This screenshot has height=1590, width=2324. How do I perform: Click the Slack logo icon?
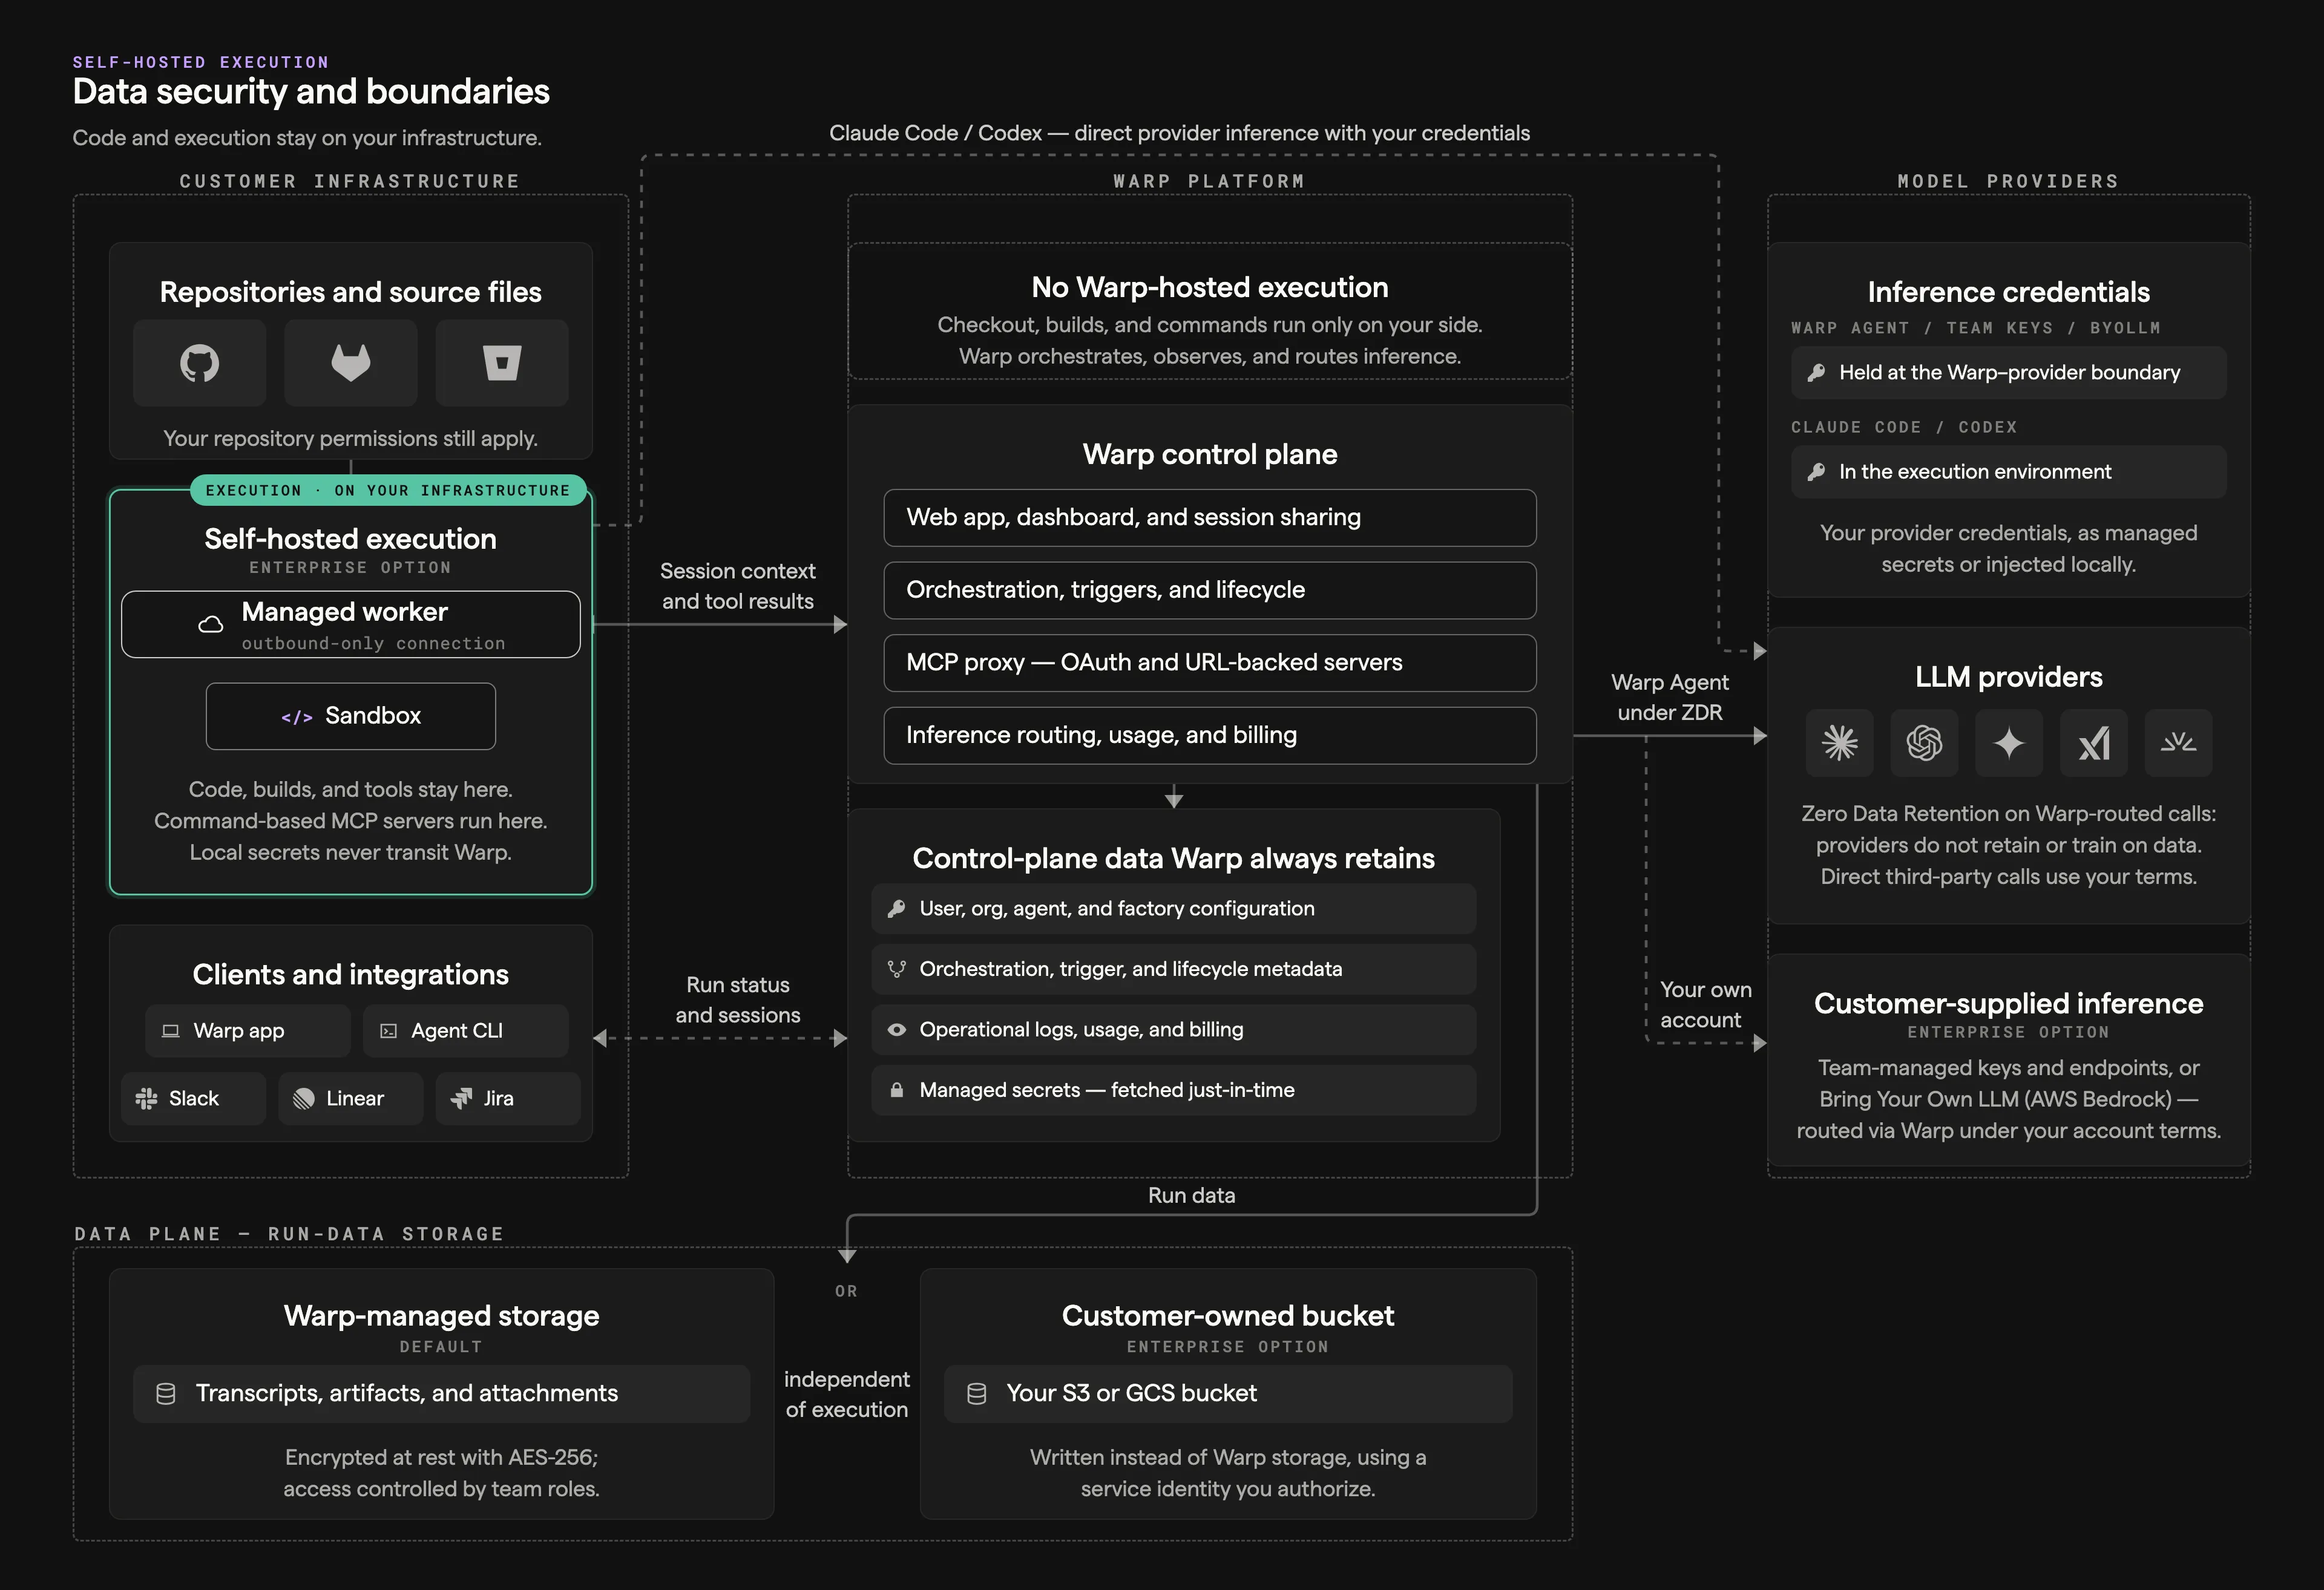click(147, 1099)
